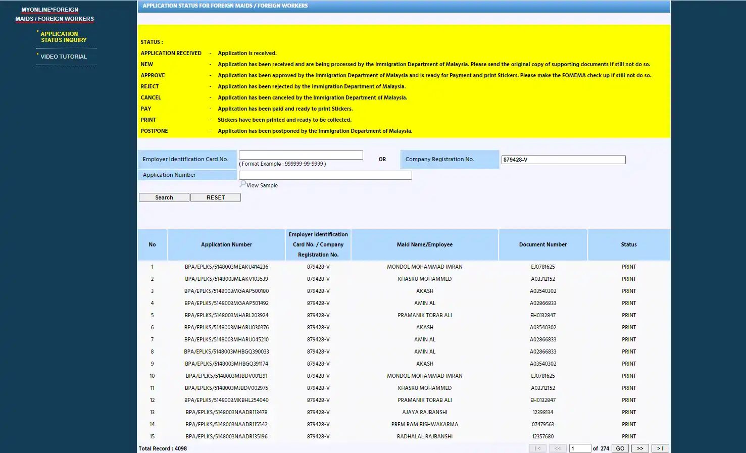Jump to last page using >| button
This screenshot has width=746, height=453.
click(660, 448)
